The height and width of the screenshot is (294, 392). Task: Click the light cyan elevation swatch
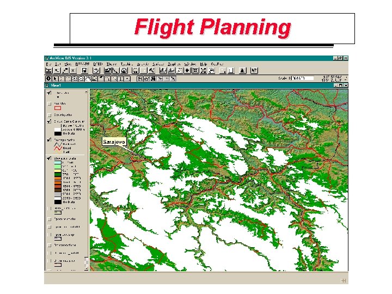pos(58,162)
